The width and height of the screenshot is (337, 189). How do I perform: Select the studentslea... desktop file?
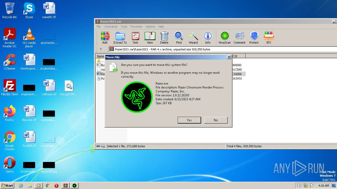(49, 64)
